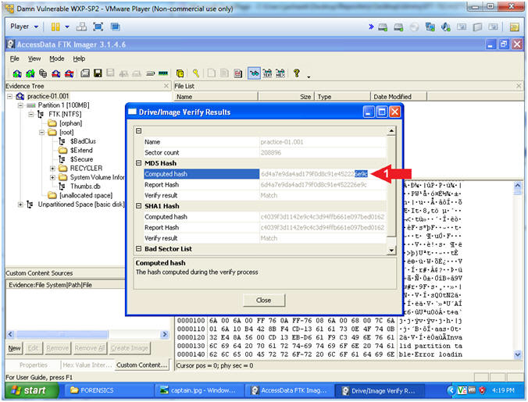Click the VMware full screen icon

(98, 27)
